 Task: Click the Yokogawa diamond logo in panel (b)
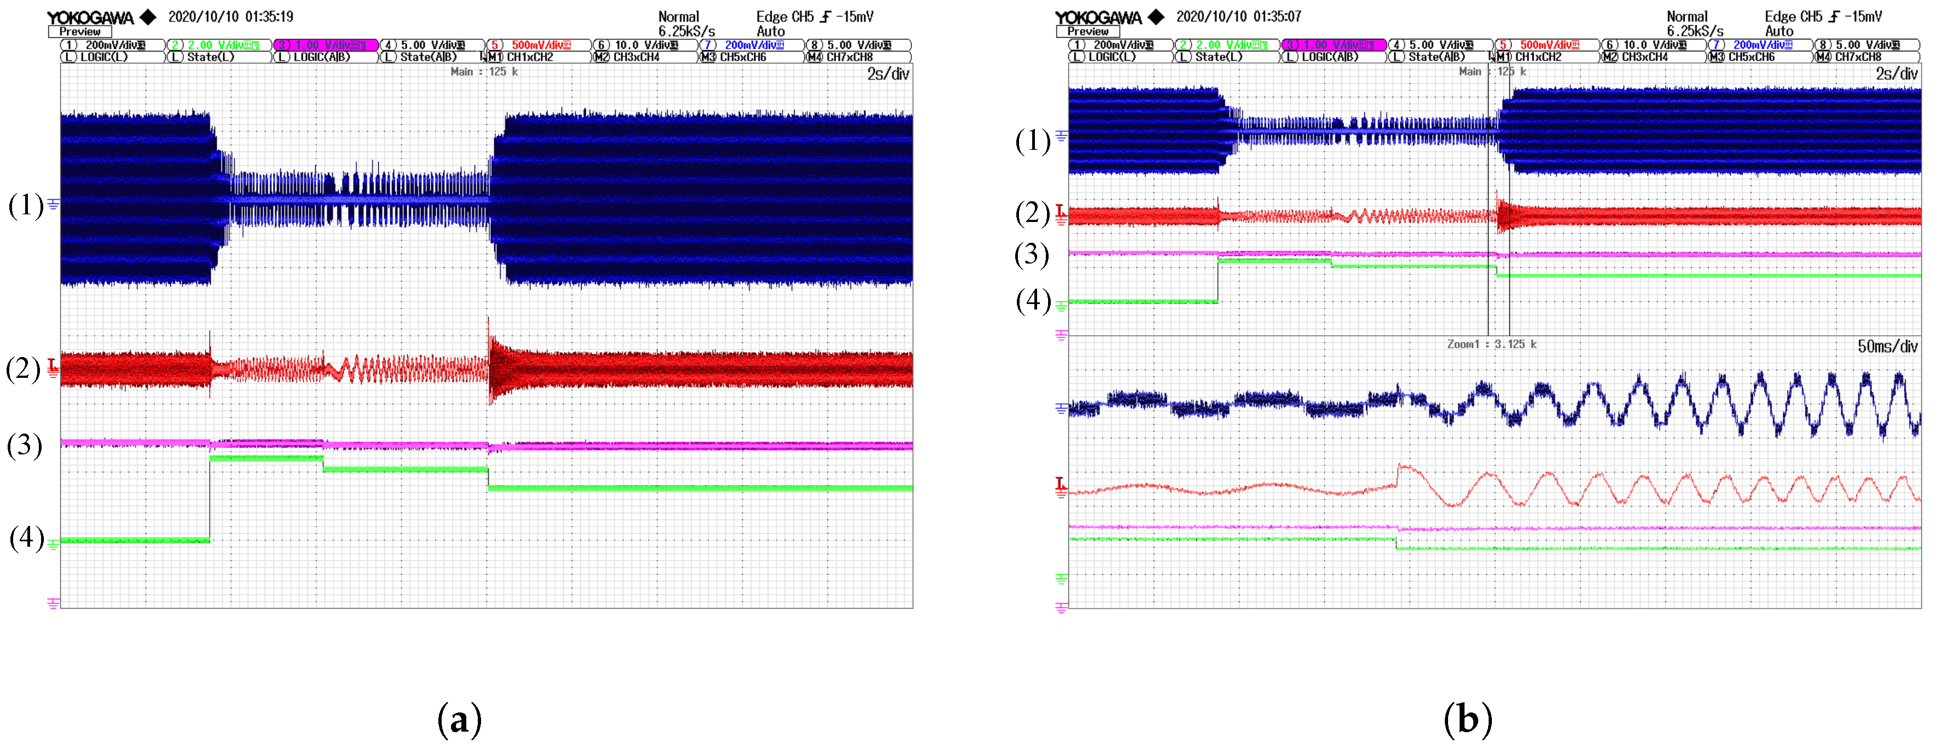1156,16
